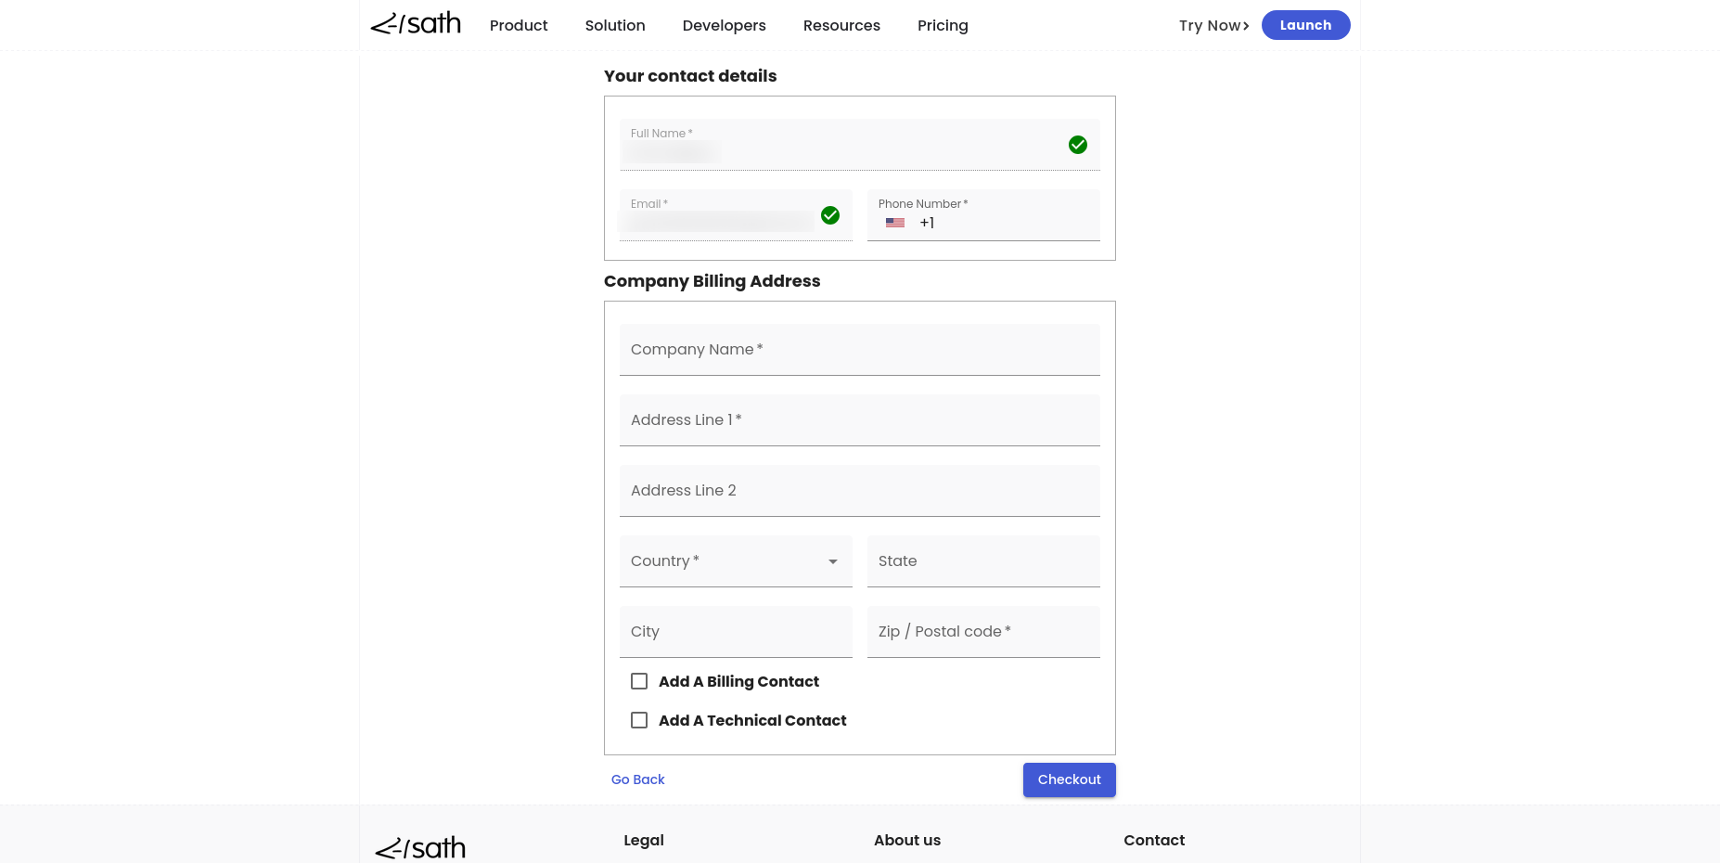
Task: Go to the Pricing page
Action: [943, 25]
